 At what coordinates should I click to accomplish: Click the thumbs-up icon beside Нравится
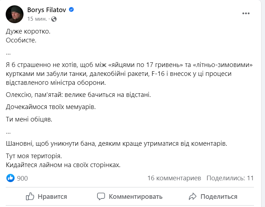30,196
